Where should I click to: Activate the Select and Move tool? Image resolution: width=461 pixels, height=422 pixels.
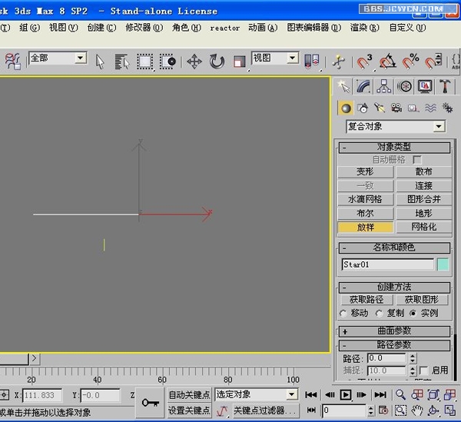(x=194, y=62)
